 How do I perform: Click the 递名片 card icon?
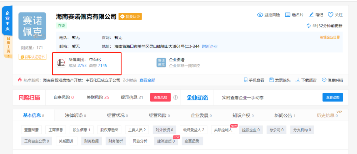pyautogui.click(x=288, y=15)
